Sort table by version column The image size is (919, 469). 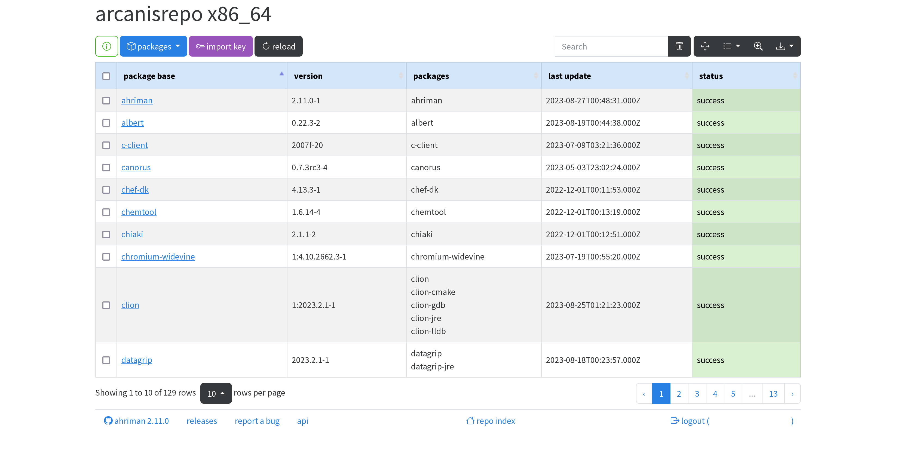pyautogui.click(x=308, y=76)
